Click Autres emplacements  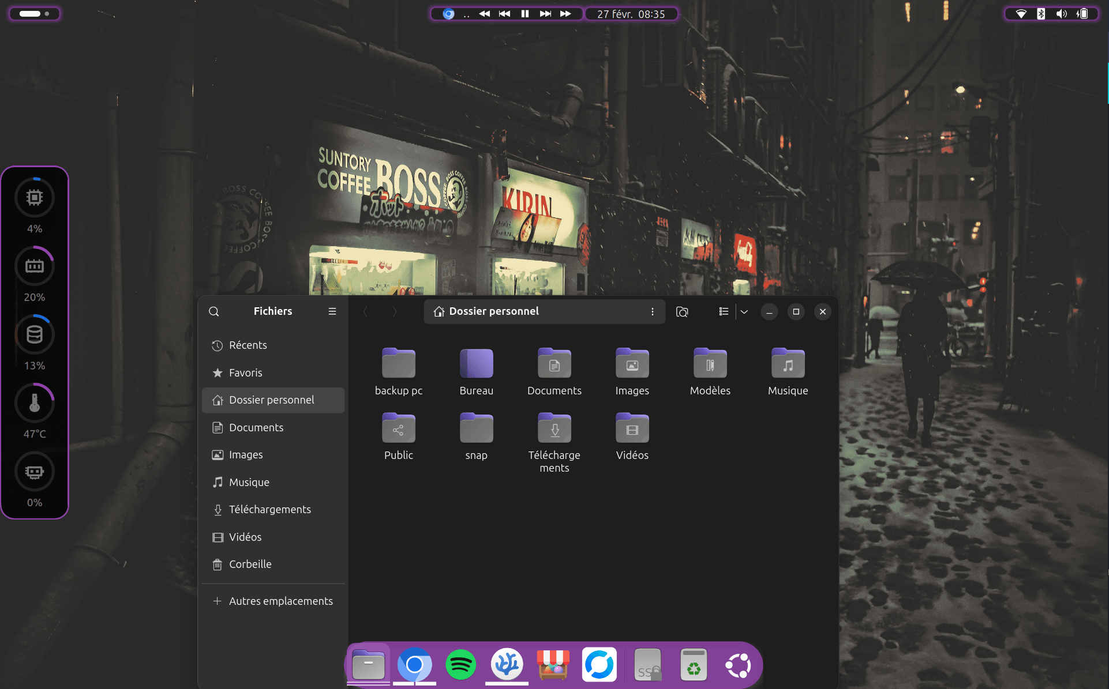coord(273,601)
